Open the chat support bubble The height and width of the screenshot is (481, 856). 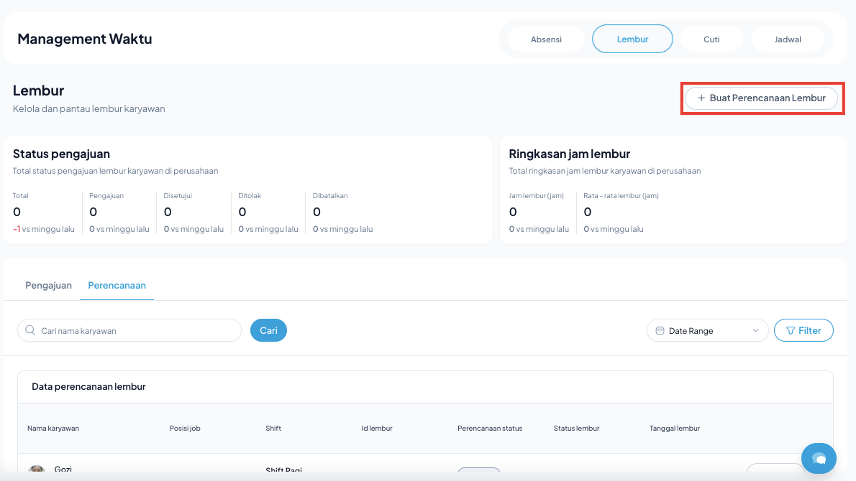819,458
